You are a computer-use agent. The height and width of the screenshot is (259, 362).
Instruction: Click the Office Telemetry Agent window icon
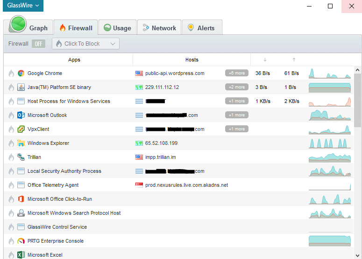click(21, 185)
